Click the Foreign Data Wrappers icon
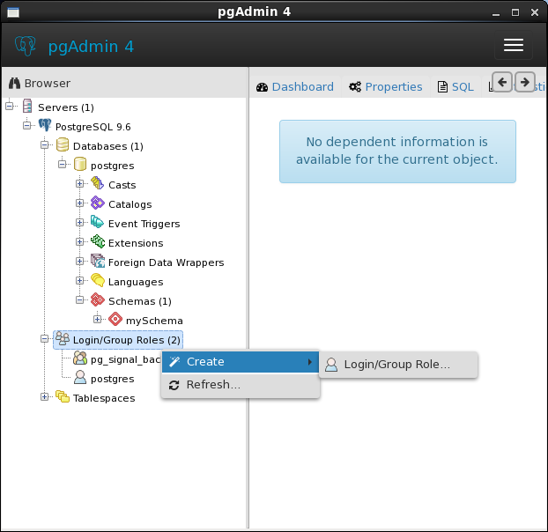The image size is (548, 532). tap(98, 261)
